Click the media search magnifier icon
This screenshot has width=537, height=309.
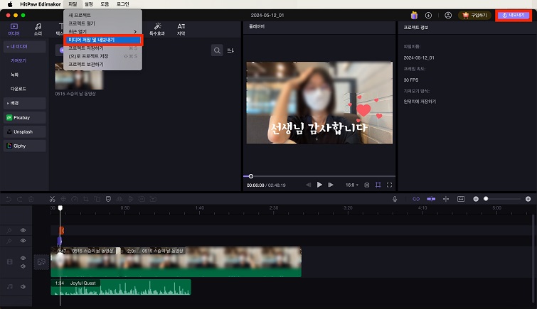tap(217, 50)
